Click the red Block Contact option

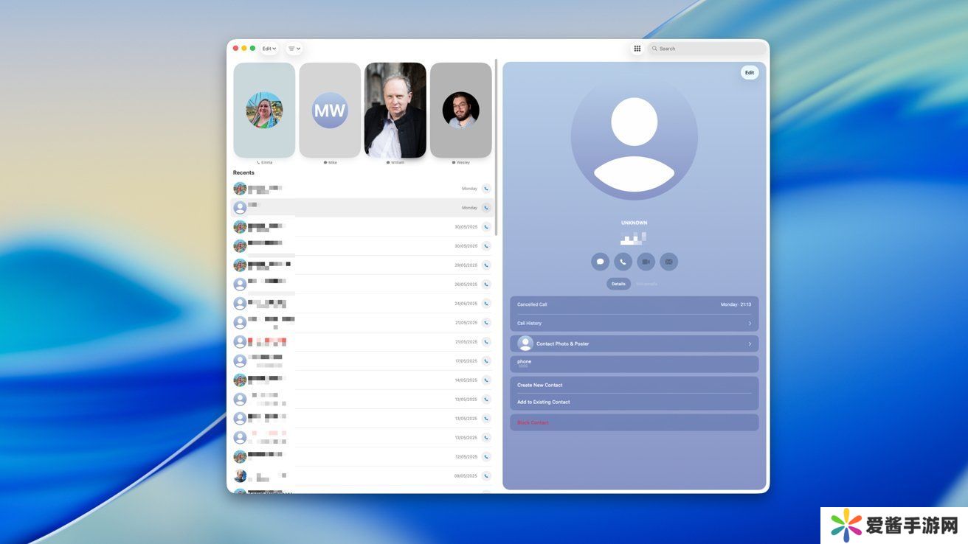533,422
